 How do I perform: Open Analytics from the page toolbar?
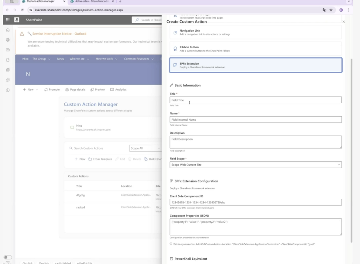pos(118,90)
